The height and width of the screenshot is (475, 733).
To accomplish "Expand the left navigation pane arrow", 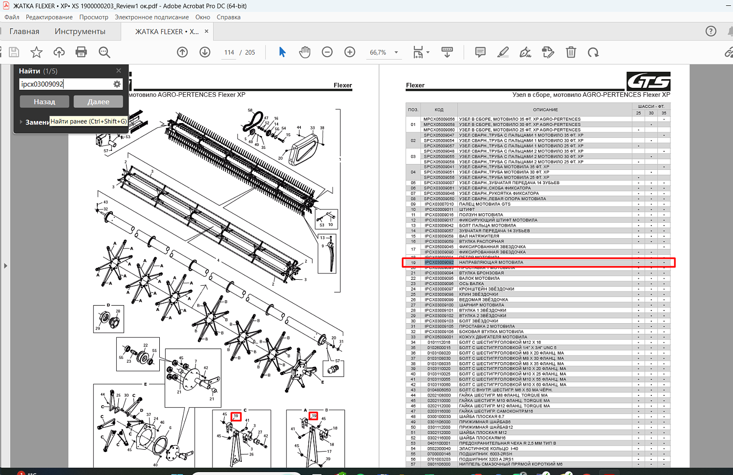I will coord(5,266).
